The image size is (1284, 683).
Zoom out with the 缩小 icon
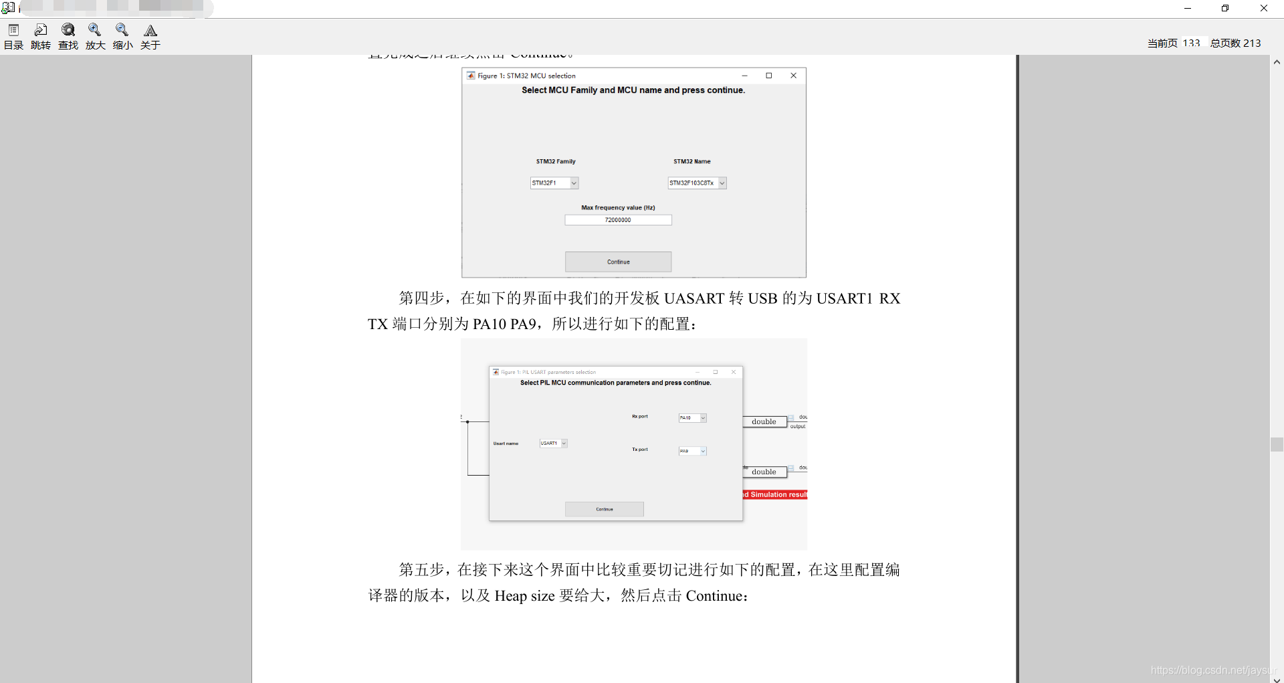pos(123,37)
